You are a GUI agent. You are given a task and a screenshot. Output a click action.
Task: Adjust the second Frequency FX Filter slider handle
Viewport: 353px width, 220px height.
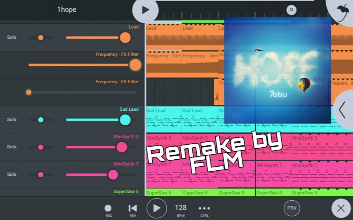click(29, 92)
